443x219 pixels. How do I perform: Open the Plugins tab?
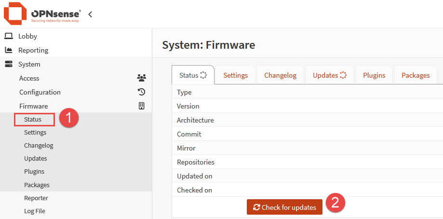[374, 75]
